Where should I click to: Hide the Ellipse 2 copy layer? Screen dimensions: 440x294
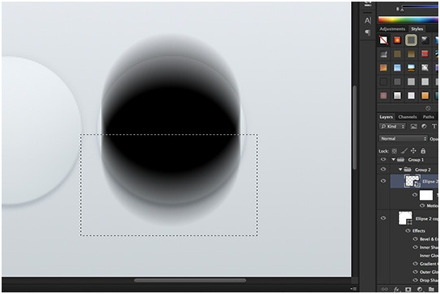click(383, 218)
